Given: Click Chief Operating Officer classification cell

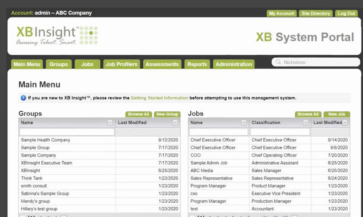Looking at the screenshot, I should (274, 155).
